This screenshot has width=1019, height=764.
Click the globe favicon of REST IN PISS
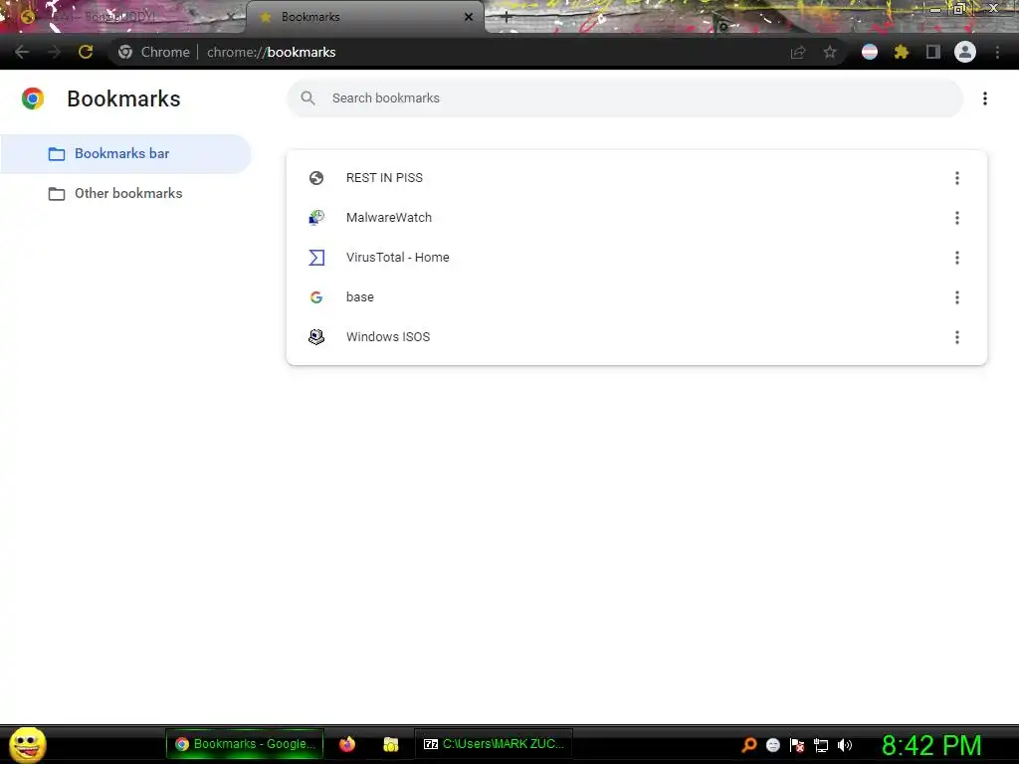[316, 178]
